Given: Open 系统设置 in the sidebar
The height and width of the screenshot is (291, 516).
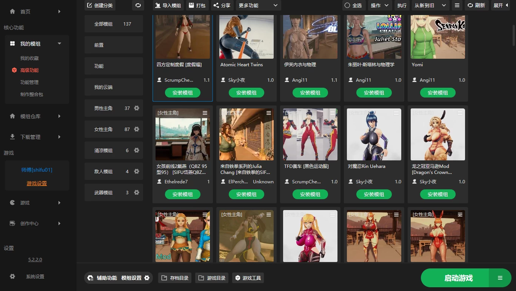Looking at the screenshot, I should (x=35, y=276).
